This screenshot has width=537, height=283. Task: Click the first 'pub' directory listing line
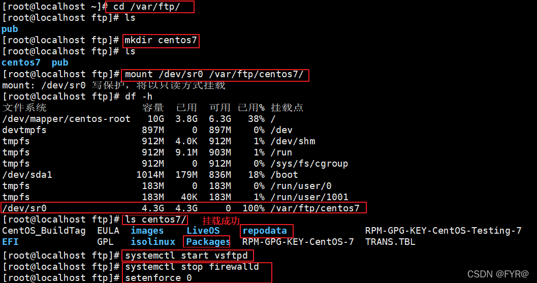10,29
